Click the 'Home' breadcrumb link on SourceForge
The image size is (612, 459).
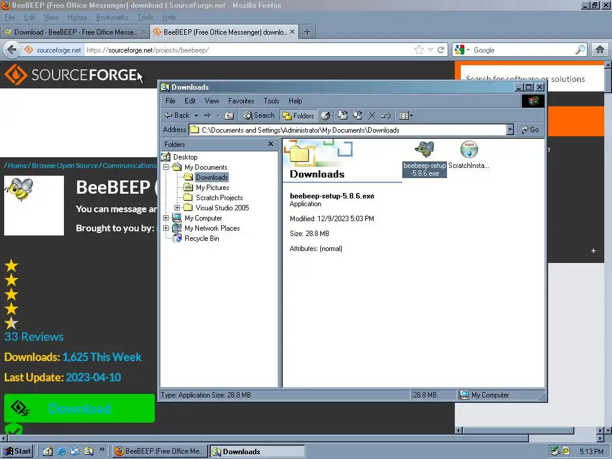coord(17,166)
